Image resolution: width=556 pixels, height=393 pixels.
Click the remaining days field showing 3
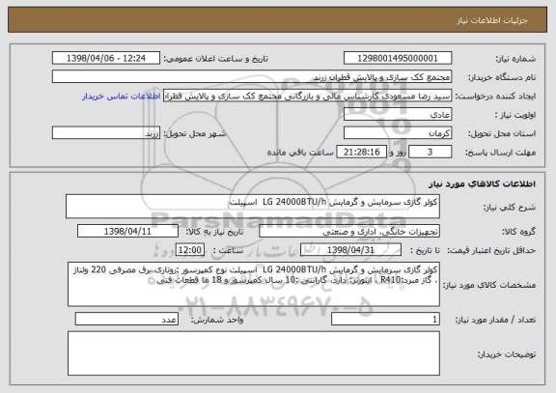[x=431, y=153]
